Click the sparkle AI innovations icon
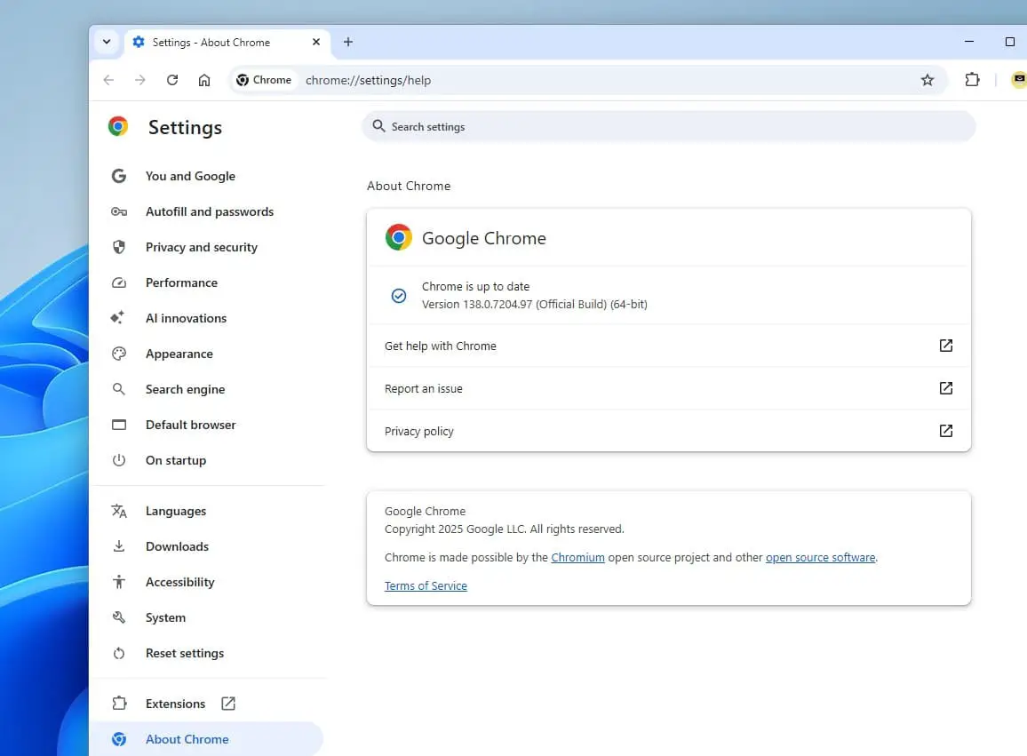Screen dimensions: 1027x756 (117, 318)
